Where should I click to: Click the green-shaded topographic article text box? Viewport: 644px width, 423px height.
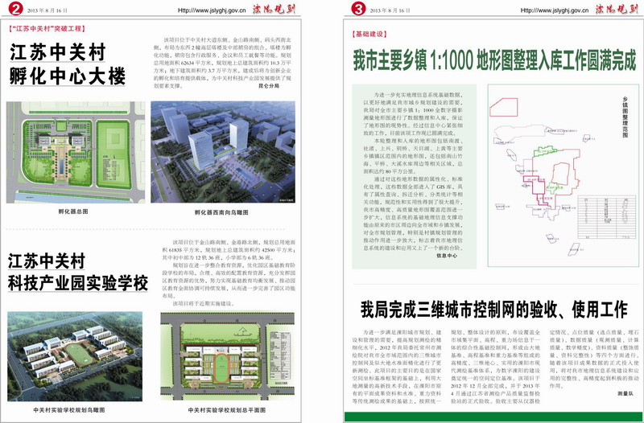414,177
